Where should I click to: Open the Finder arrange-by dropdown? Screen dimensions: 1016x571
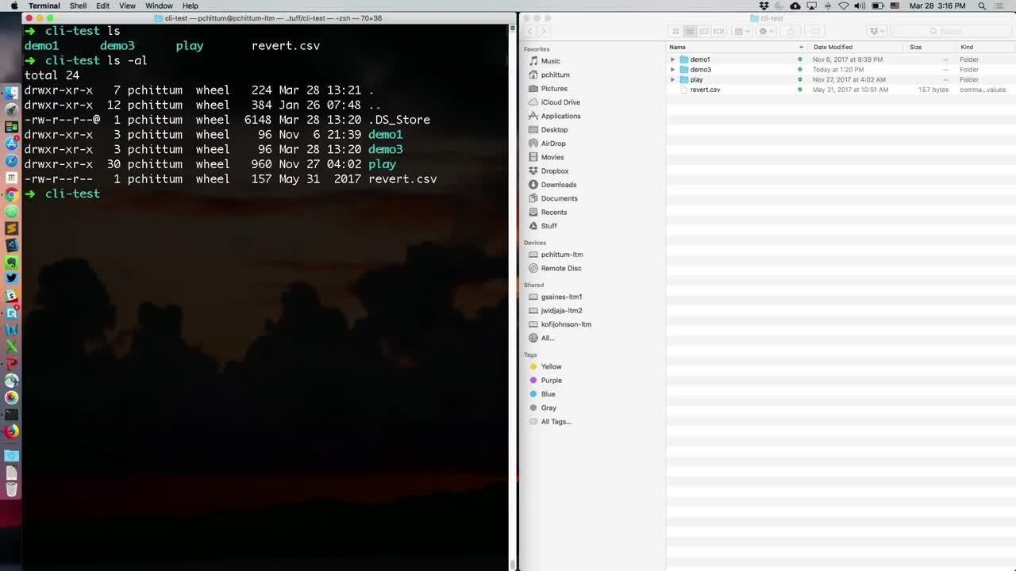click(741, 31)
